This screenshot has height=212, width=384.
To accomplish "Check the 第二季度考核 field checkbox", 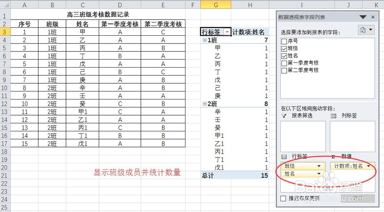I will tap(284, 71).
